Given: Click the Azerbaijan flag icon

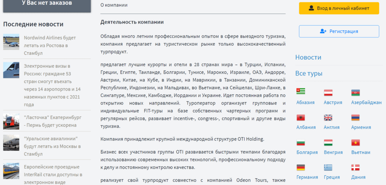Looking at the screenshot, I should (355, 92).
